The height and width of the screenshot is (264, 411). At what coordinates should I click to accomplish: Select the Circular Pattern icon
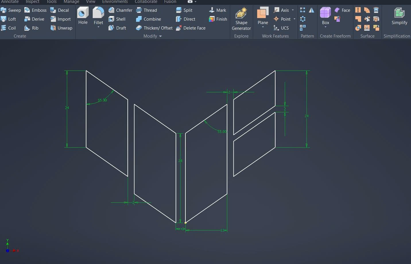(x=303, y=19)
